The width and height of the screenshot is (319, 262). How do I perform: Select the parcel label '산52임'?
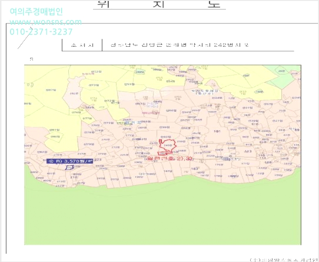click(x=96, y=72)
